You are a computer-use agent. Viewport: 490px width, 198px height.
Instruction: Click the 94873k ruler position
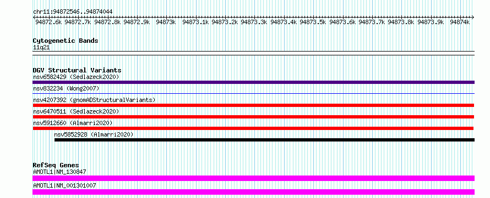(166, 22)
